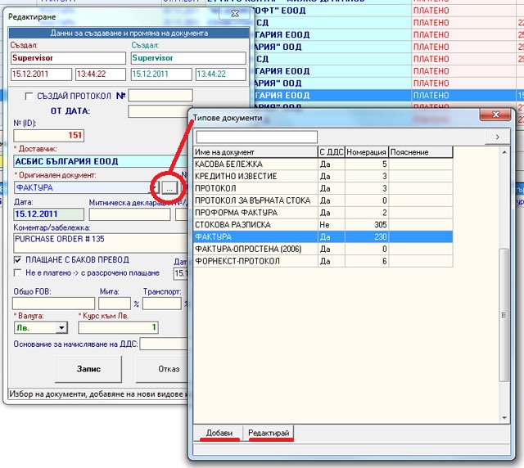
Task: Close the Редактиране window
Action: point(235,13)
